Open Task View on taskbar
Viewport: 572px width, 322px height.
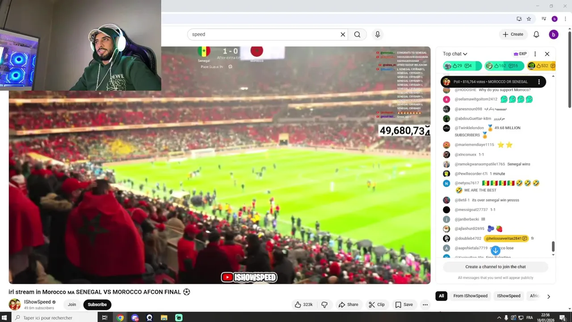coord(105,318)
